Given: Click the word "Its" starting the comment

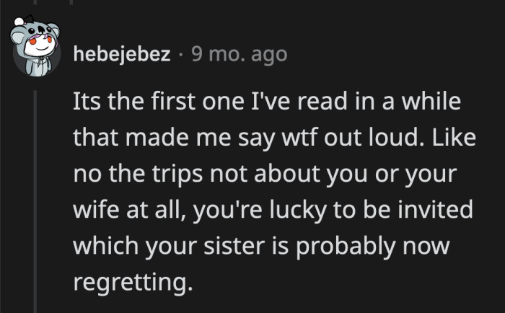Looking at the screenshot, I should coord(88,102).
